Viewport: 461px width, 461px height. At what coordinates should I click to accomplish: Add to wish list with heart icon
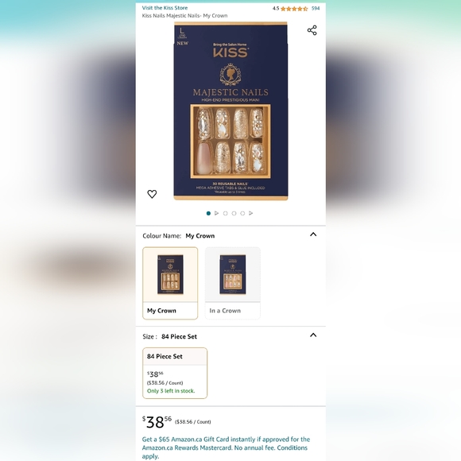point(152,194)
